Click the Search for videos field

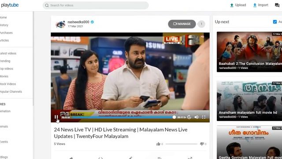[x=96, y=5]
